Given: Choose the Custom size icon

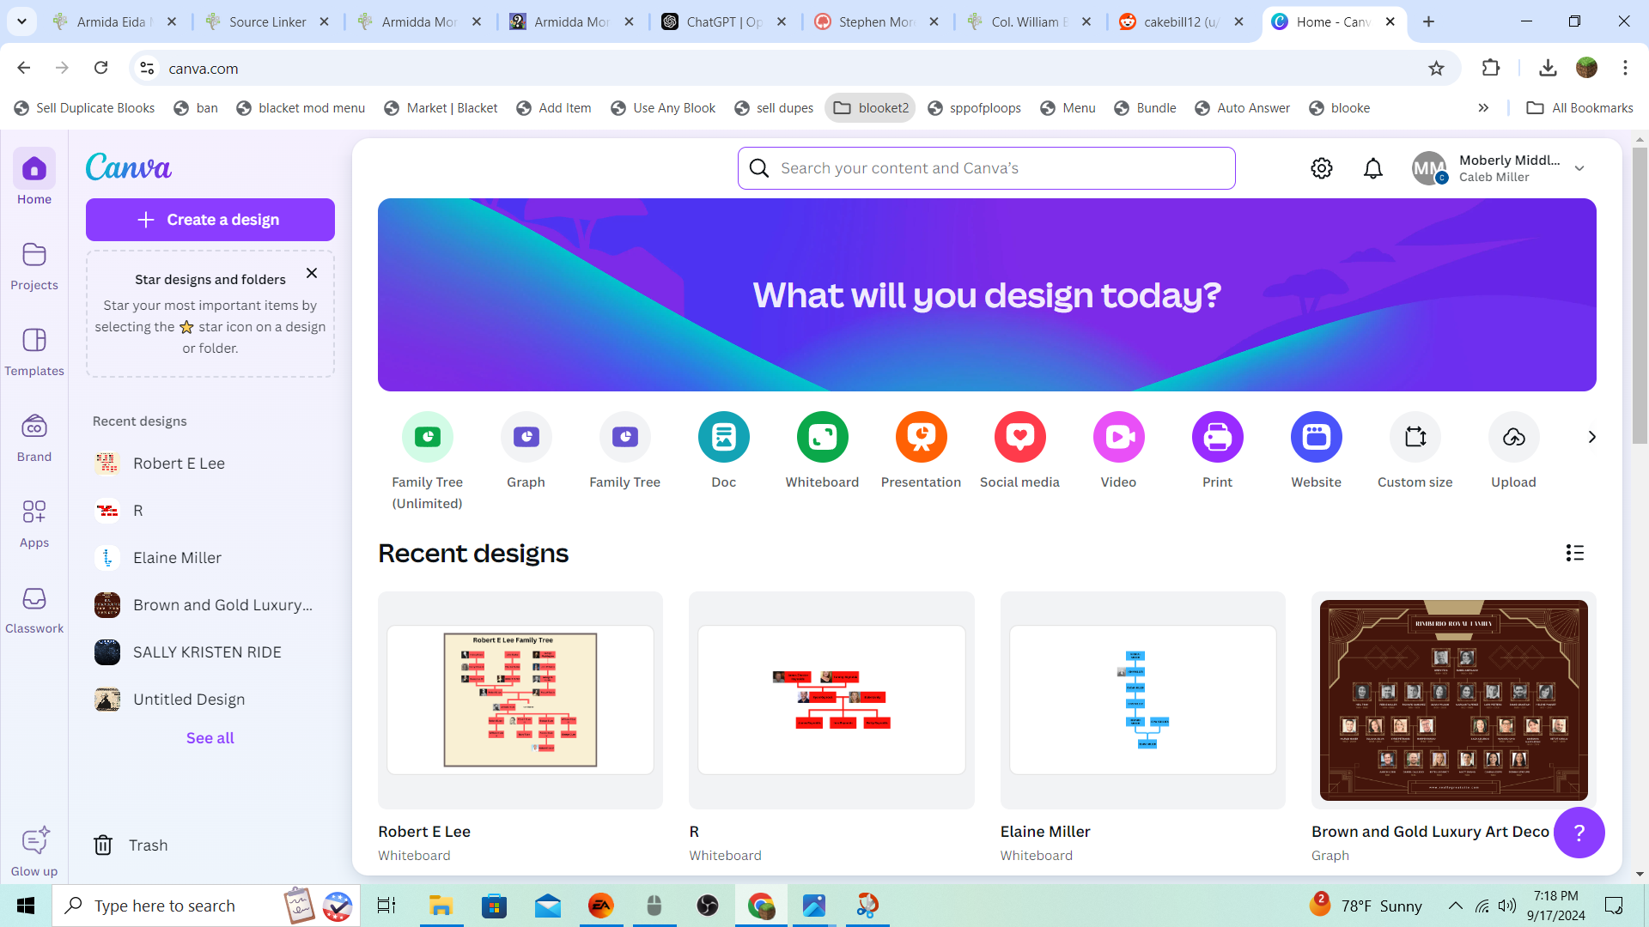Looking at the screenshot, I should tap(1415, 437).
